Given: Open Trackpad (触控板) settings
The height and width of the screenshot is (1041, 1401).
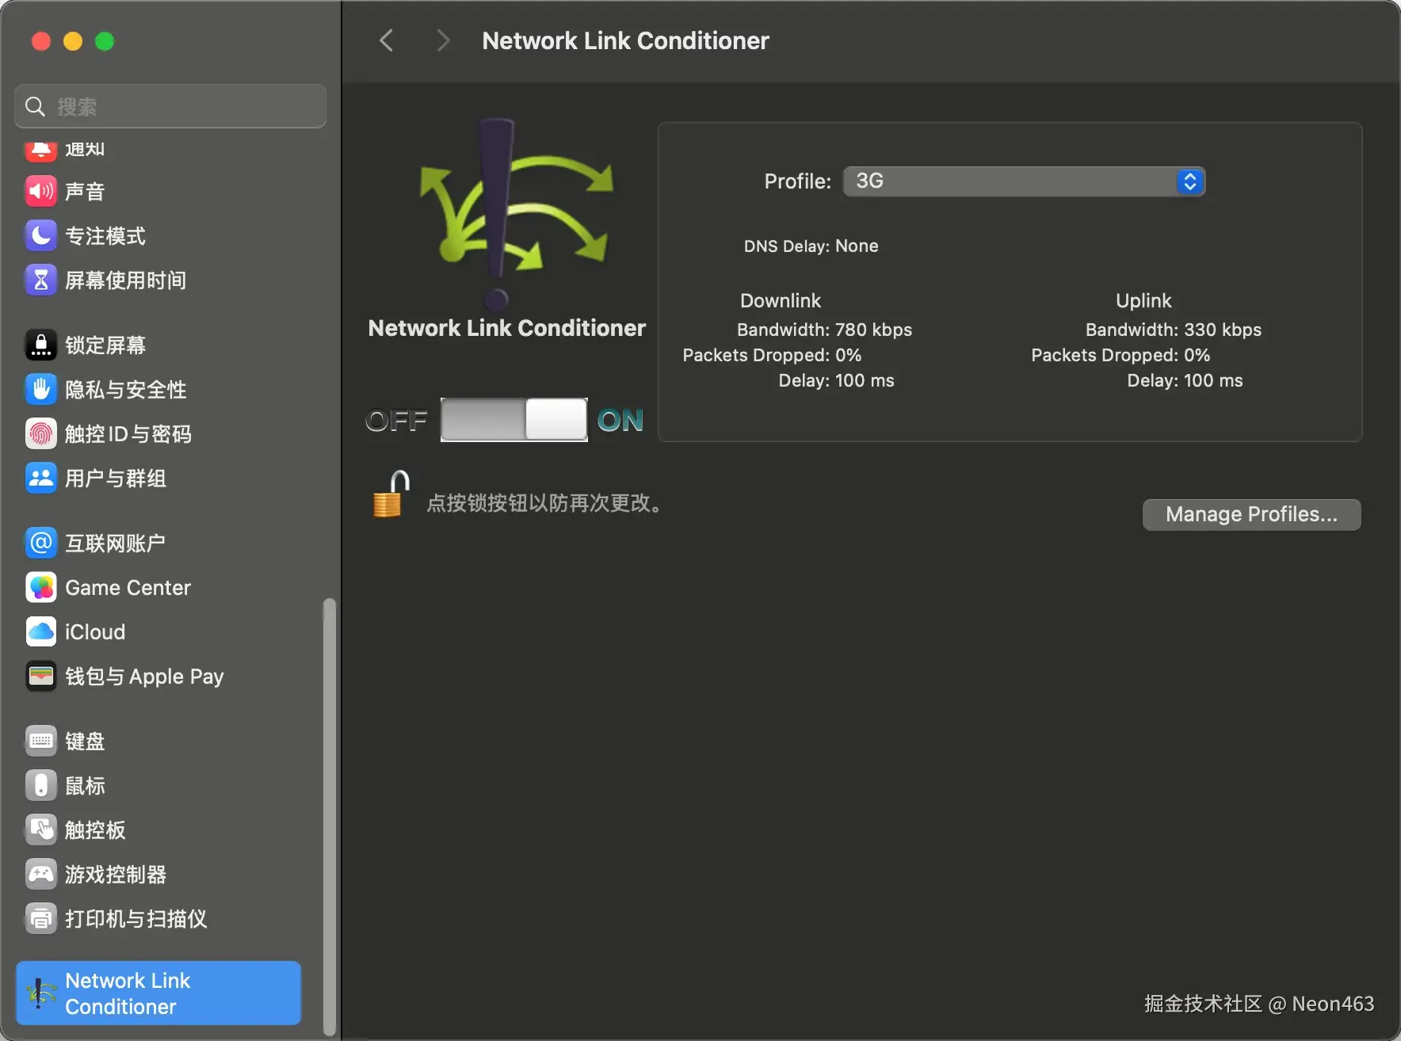Looking at the screenshot, I should [x=158, y=829].
